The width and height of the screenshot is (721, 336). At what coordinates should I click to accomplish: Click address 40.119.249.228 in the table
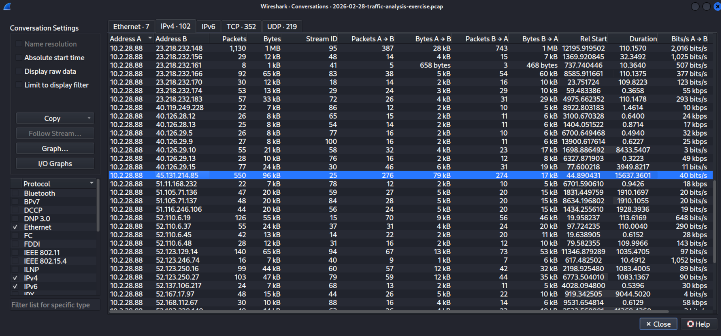[180, 108]
